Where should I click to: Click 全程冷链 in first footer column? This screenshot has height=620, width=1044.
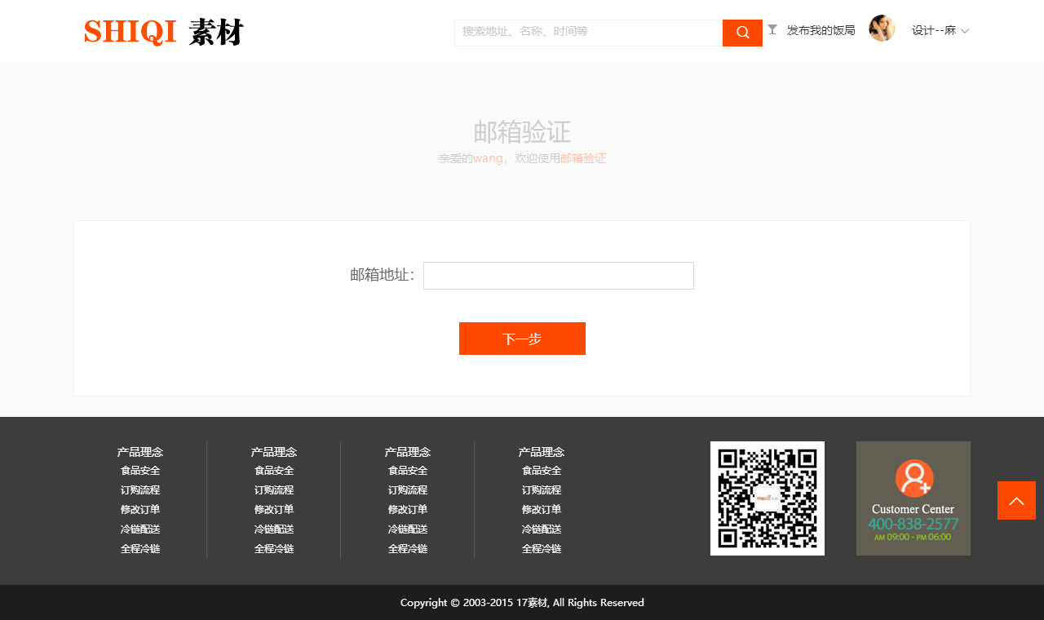pyautogui.click(x=140, y=549)
